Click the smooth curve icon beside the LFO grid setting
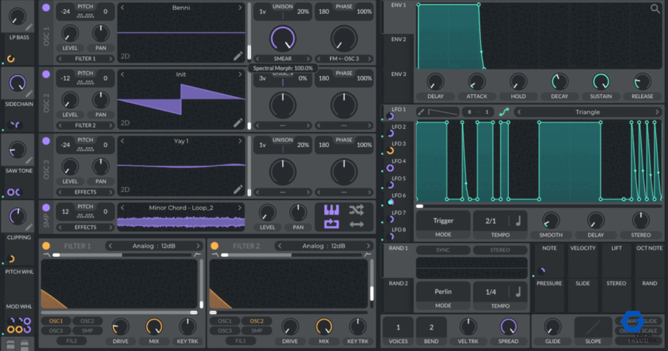This screenshot has width=668, height=351. tap(504, 112)
